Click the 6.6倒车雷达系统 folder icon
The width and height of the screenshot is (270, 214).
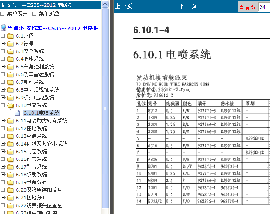coord(10,74)
